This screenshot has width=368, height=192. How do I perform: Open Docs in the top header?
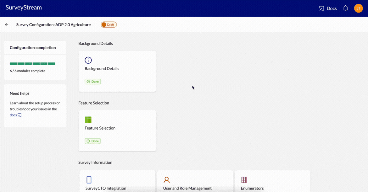(328, 8)
